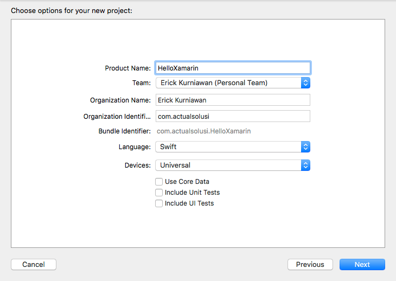Click the blue arrows on Devices dropdown
The height and width of the screenshot is (281, 396).
pyautogui.click(x=305, y=165)
